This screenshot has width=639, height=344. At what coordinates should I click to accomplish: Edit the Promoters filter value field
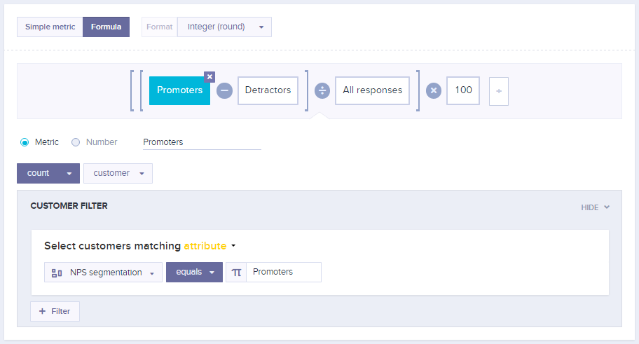pos(284,273)
